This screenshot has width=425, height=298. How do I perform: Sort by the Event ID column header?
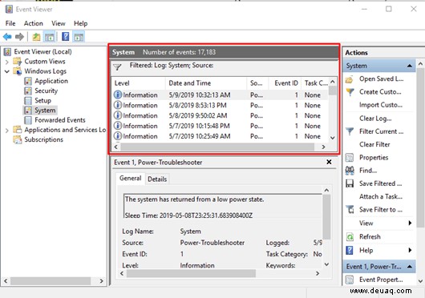point(285,83)
